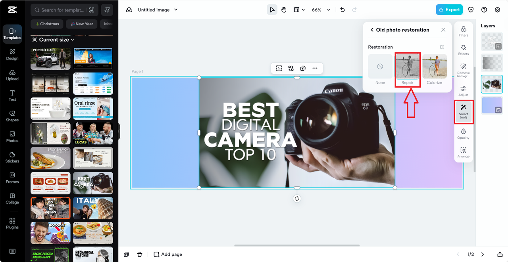Click the Add page button
The image size is (508, 262).
(168, 254)
